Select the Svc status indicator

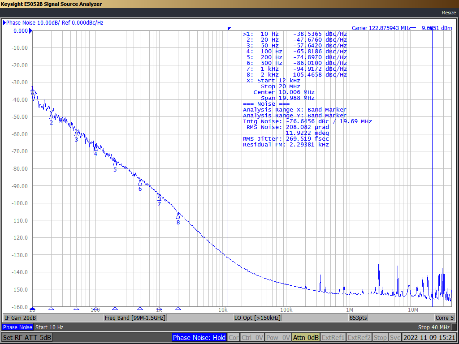point(395,337)
